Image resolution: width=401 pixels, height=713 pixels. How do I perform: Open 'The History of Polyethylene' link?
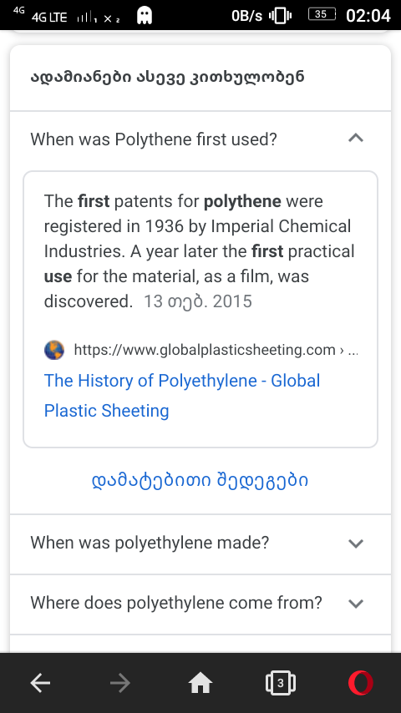182,395
